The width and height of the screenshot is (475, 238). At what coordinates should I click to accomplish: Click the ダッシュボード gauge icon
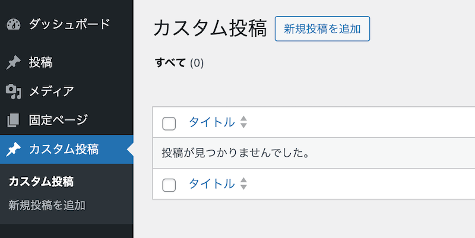pos(14,24)
